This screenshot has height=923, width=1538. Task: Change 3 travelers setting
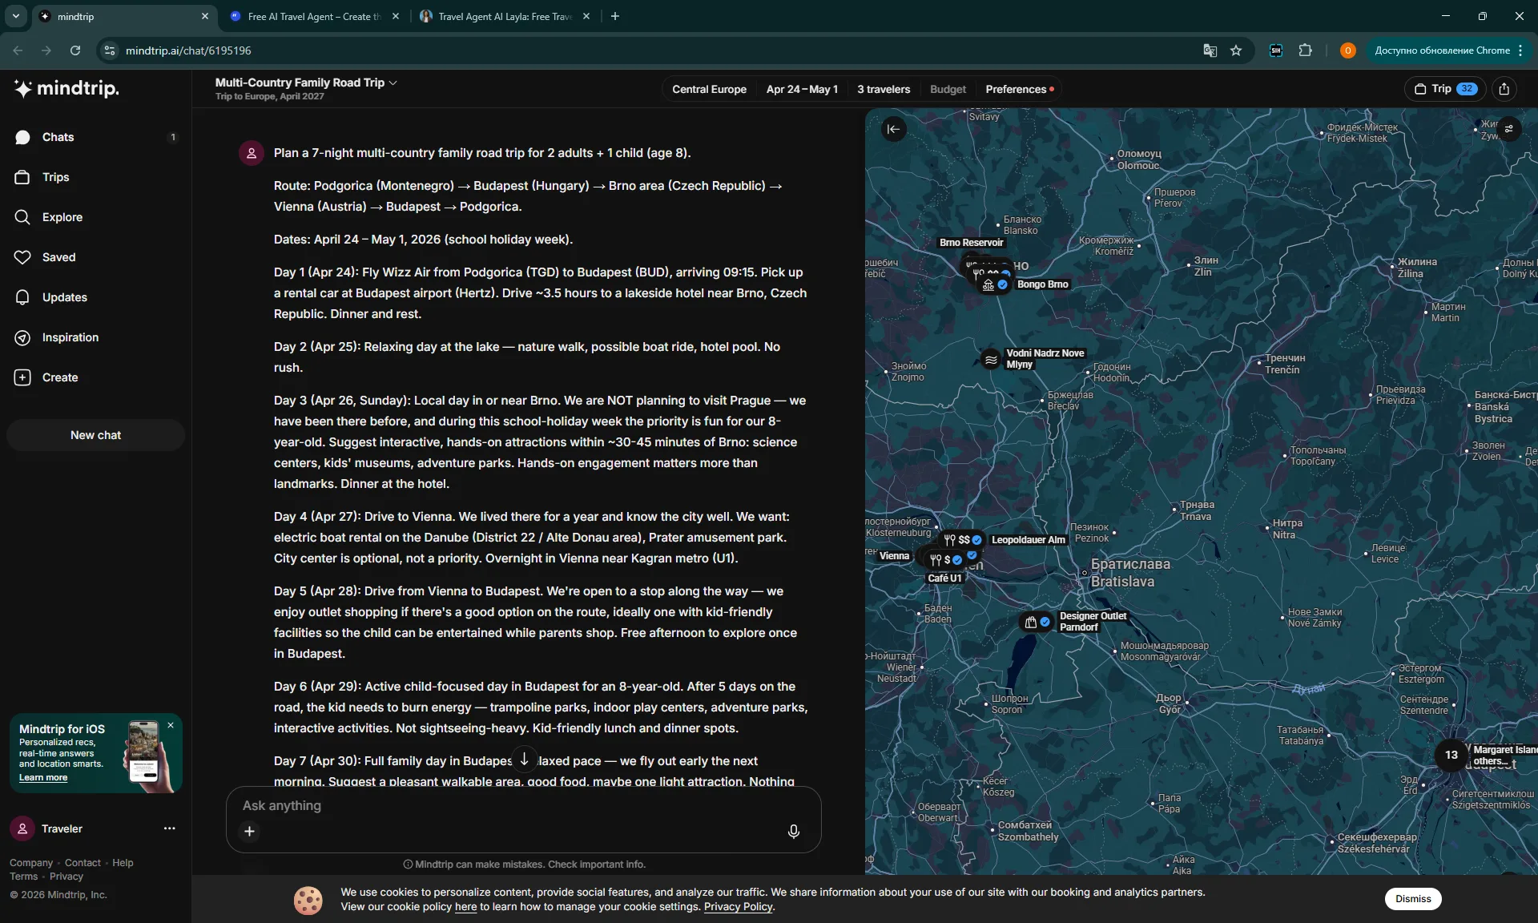884,89
